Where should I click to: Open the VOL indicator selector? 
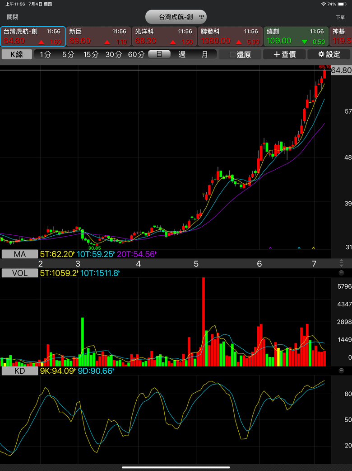click(20, 273)
